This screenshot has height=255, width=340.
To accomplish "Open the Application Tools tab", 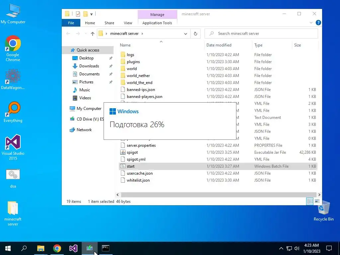I will (x=157, y=23).
